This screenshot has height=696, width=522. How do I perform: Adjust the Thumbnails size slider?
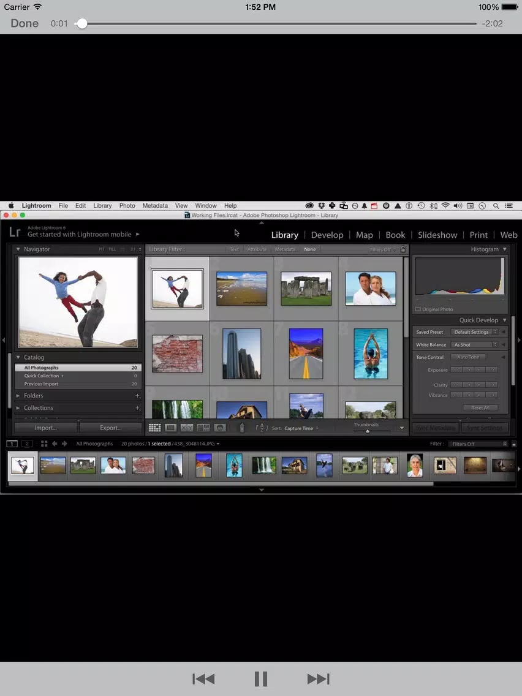[368, 431]
